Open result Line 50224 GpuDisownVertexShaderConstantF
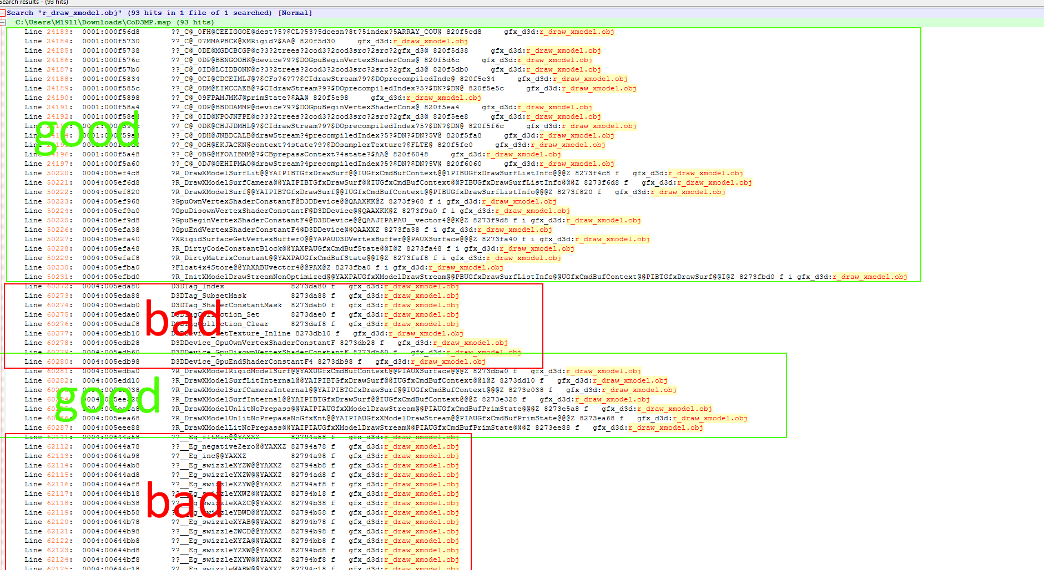 (297, 211)
